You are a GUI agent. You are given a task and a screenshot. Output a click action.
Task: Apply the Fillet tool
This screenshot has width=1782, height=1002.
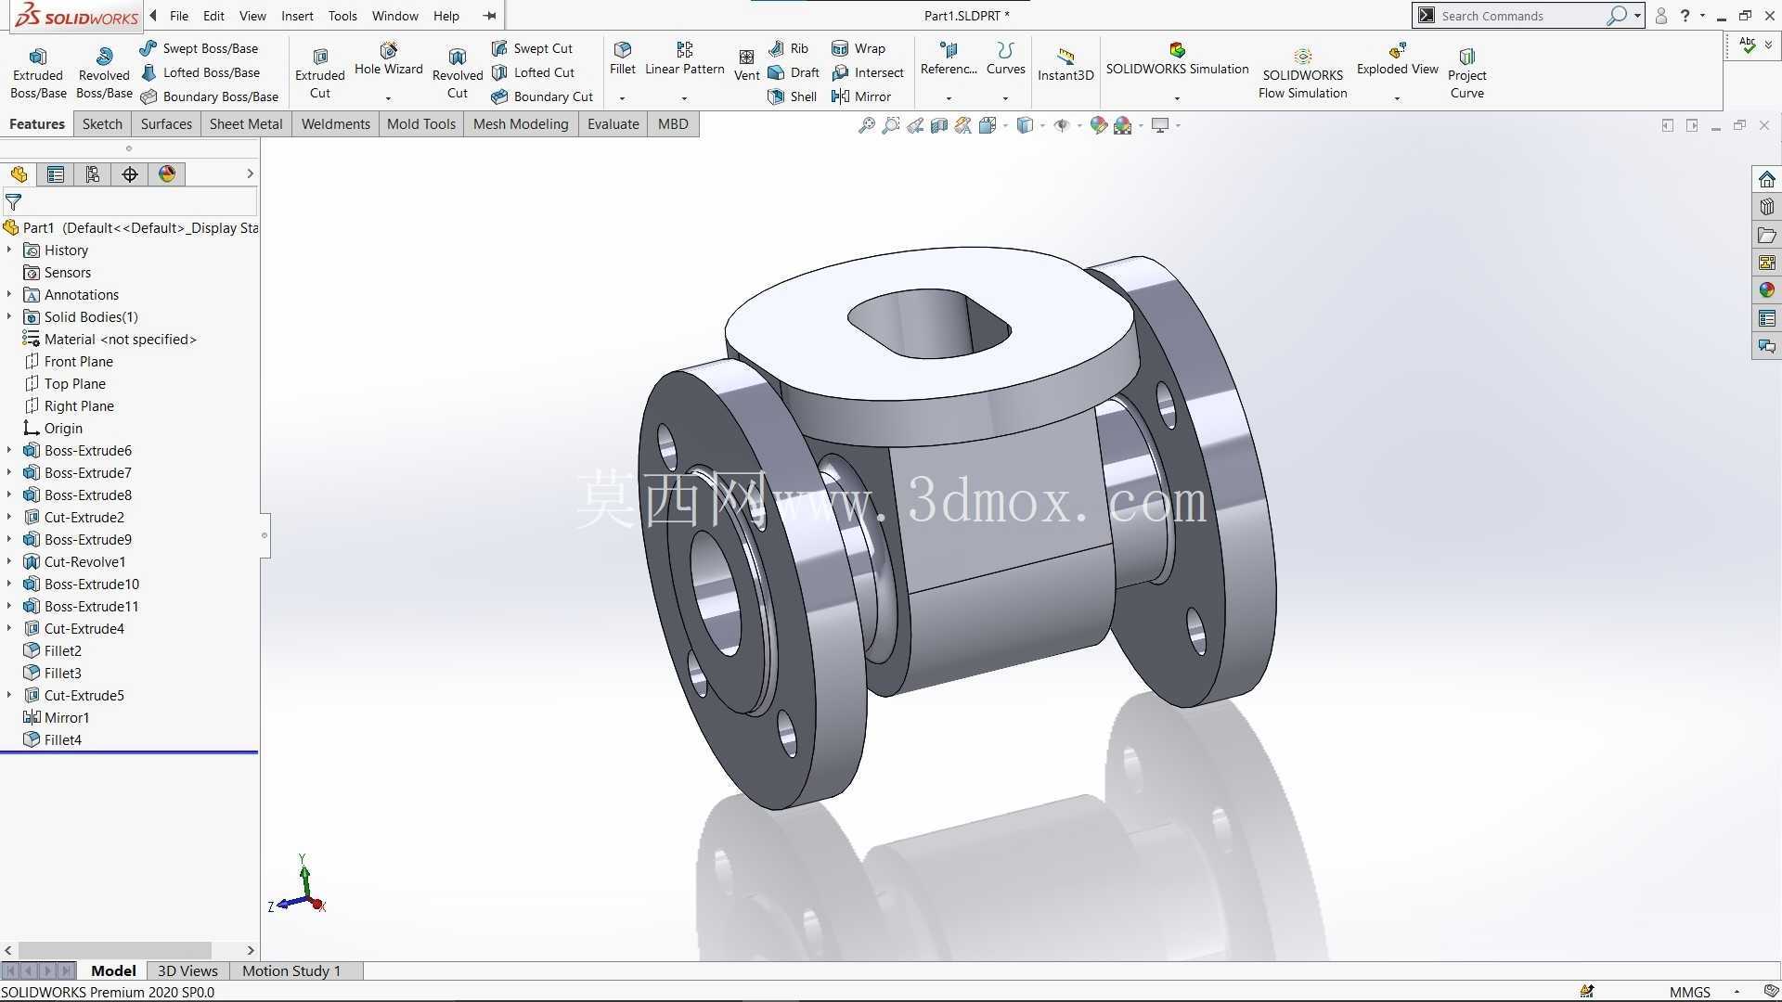click(x=623, y=58)
